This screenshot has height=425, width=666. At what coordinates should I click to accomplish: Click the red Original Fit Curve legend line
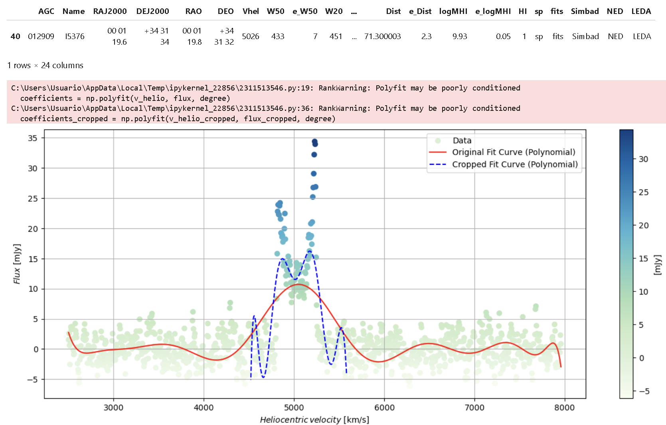(x=437, y=152)
